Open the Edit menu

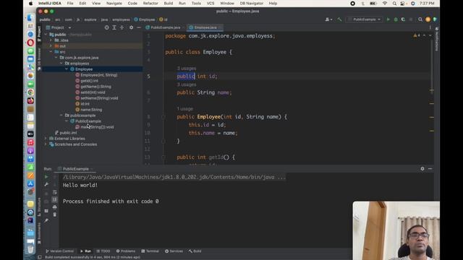[x=82, y=3]
